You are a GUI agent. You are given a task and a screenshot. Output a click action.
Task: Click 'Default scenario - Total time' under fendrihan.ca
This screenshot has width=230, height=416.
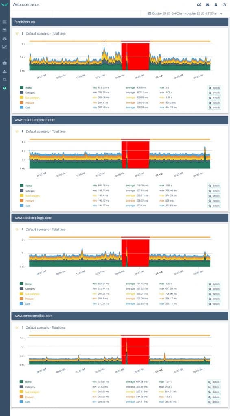tap(46, 33)
